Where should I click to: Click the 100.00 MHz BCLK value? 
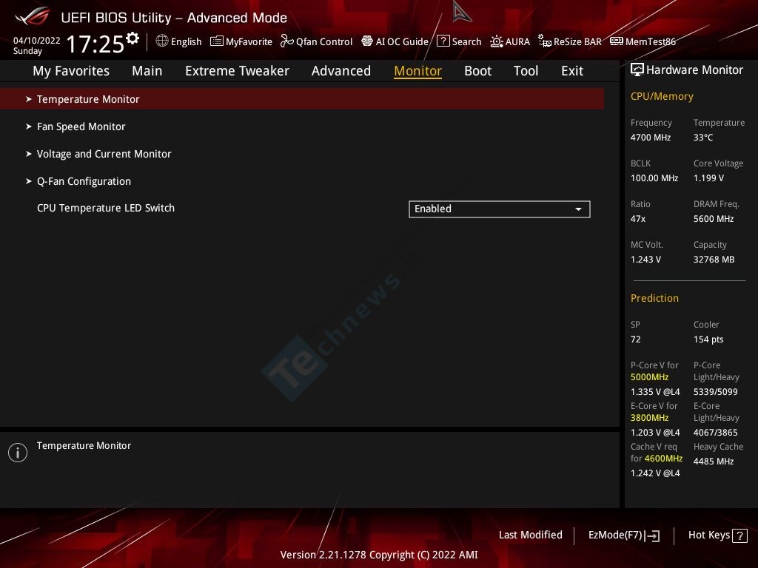654,177
